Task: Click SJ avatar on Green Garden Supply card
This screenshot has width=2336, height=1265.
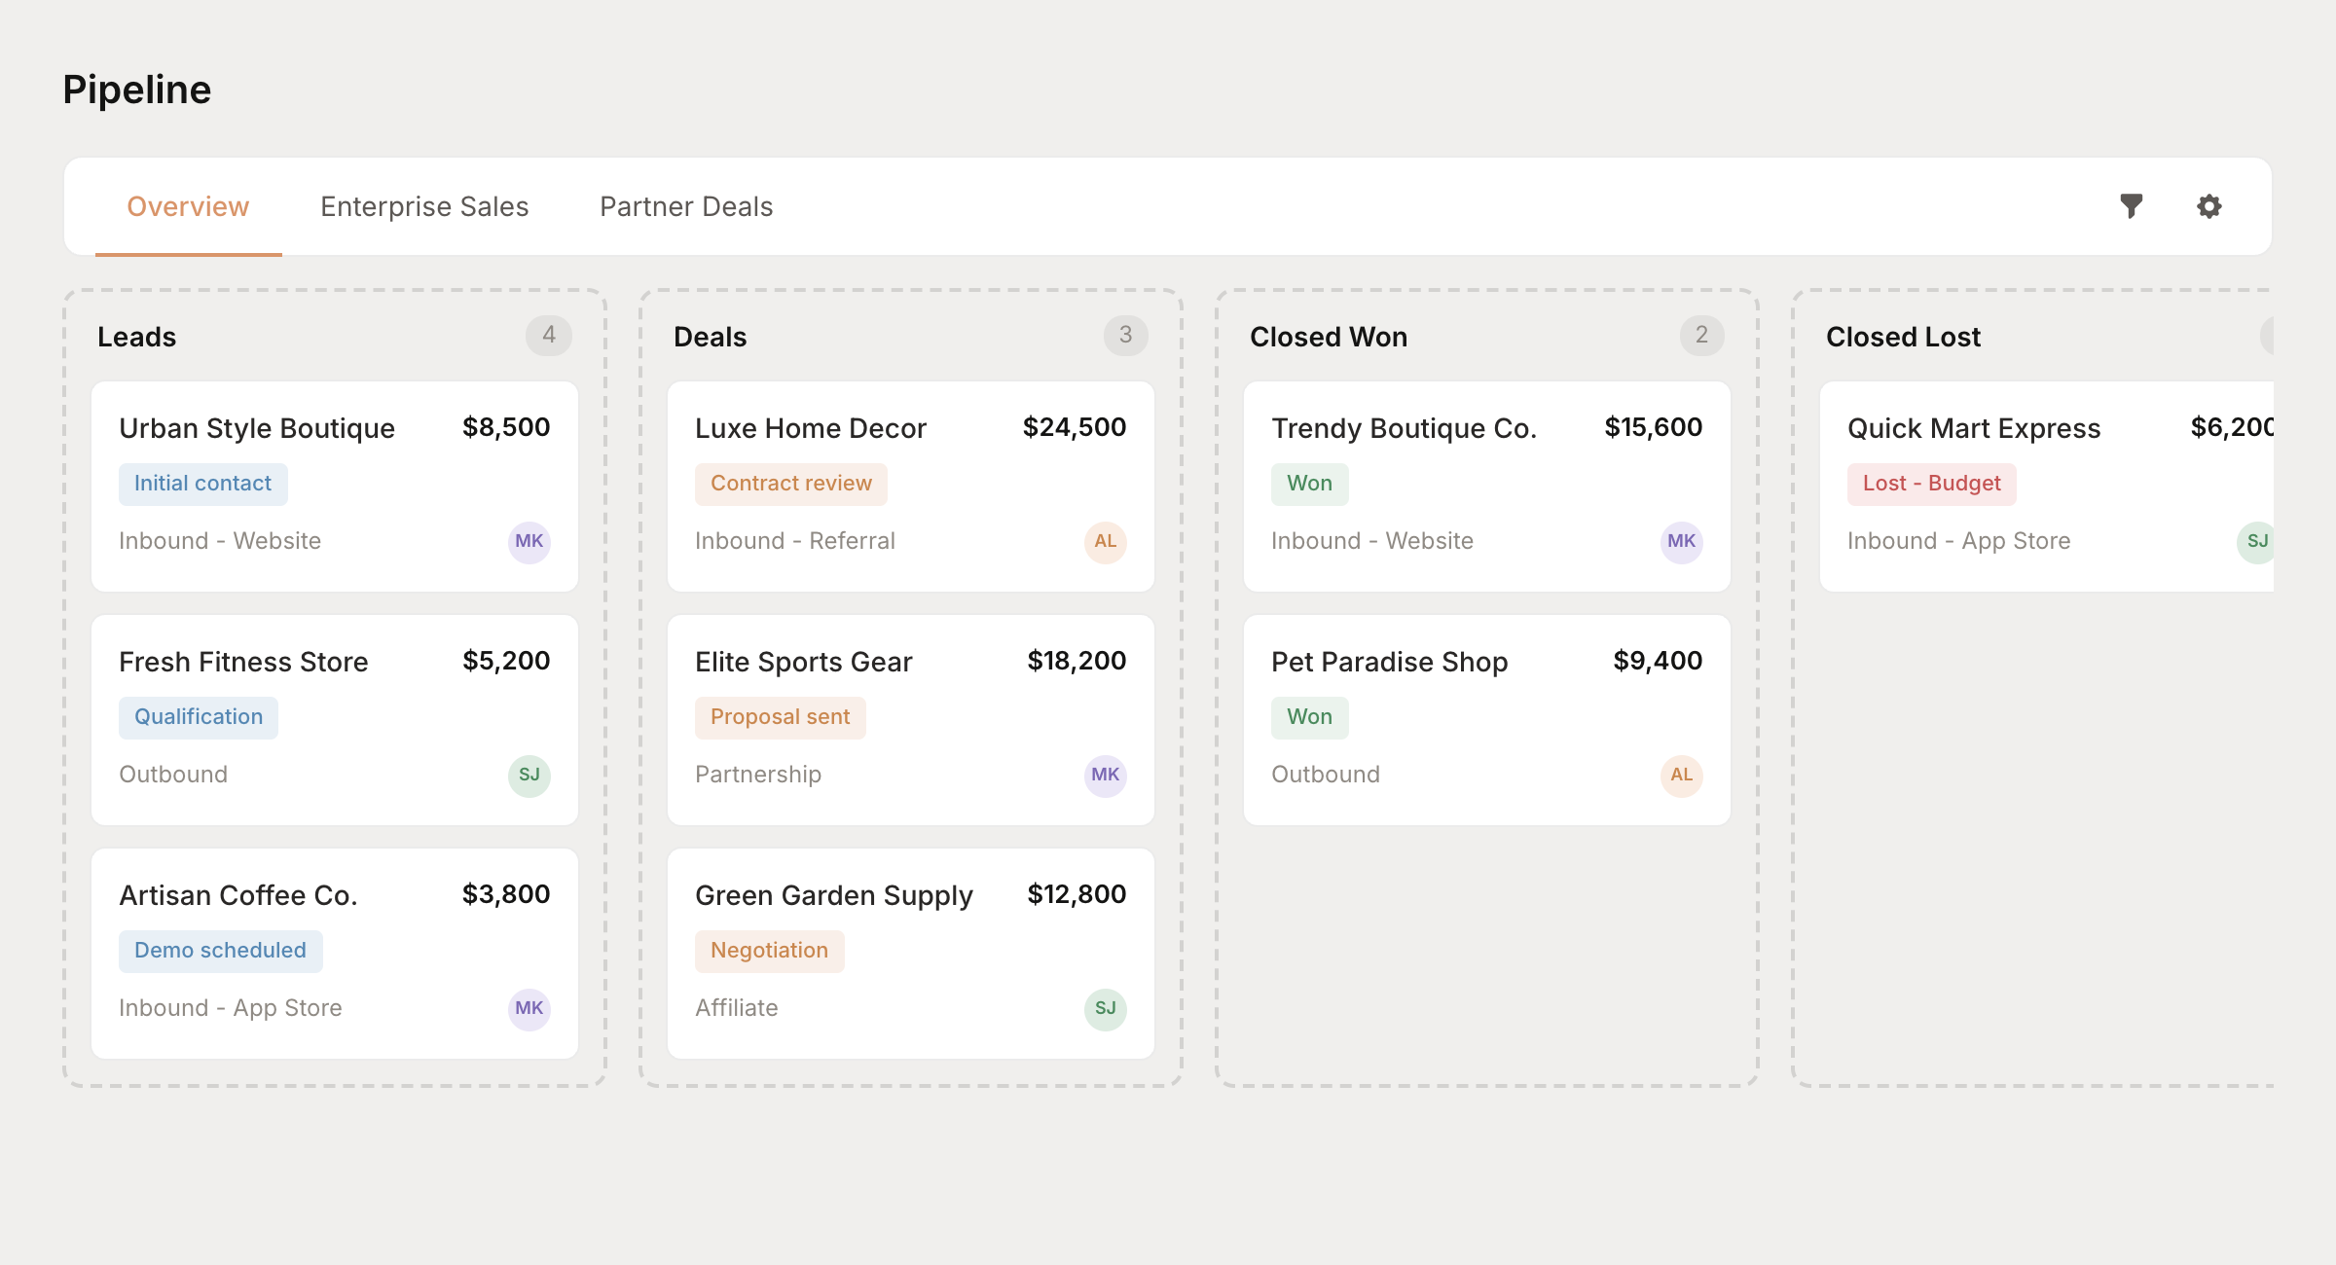Action: 1105,1009
